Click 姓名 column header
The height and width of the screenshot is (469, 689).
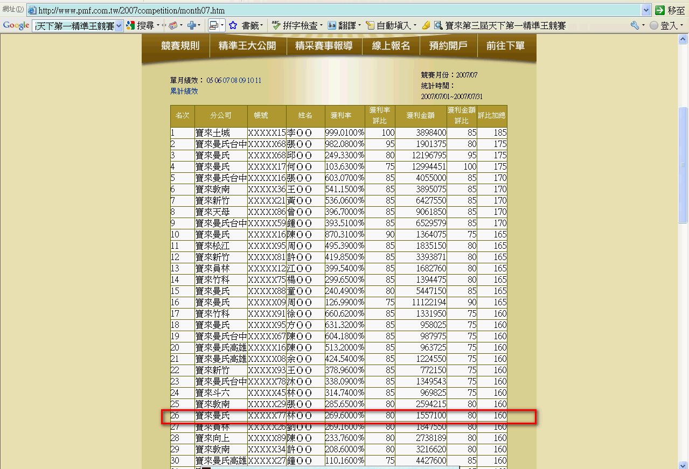coord(305,116)
